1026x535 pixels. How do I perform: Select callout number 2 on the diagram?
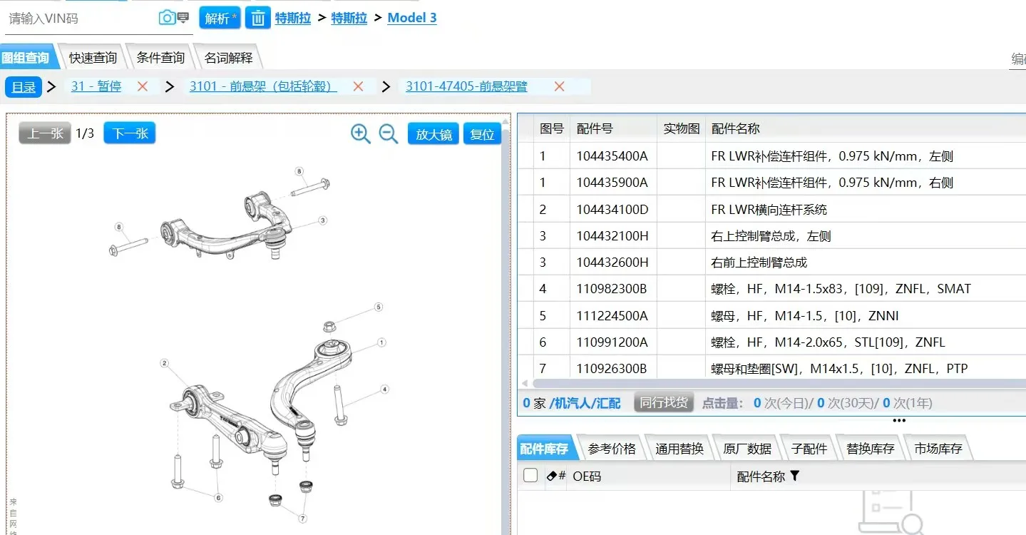coord(164,364)
